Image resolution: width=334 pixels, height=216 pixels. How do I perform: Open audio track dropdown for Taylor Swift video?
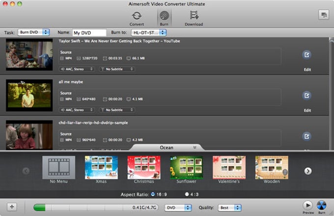[77, 69]
